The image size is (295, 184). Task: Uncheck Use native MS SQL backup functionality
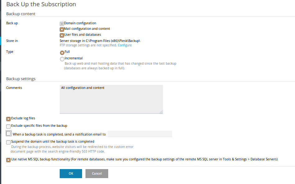click(x=8, y=160)
